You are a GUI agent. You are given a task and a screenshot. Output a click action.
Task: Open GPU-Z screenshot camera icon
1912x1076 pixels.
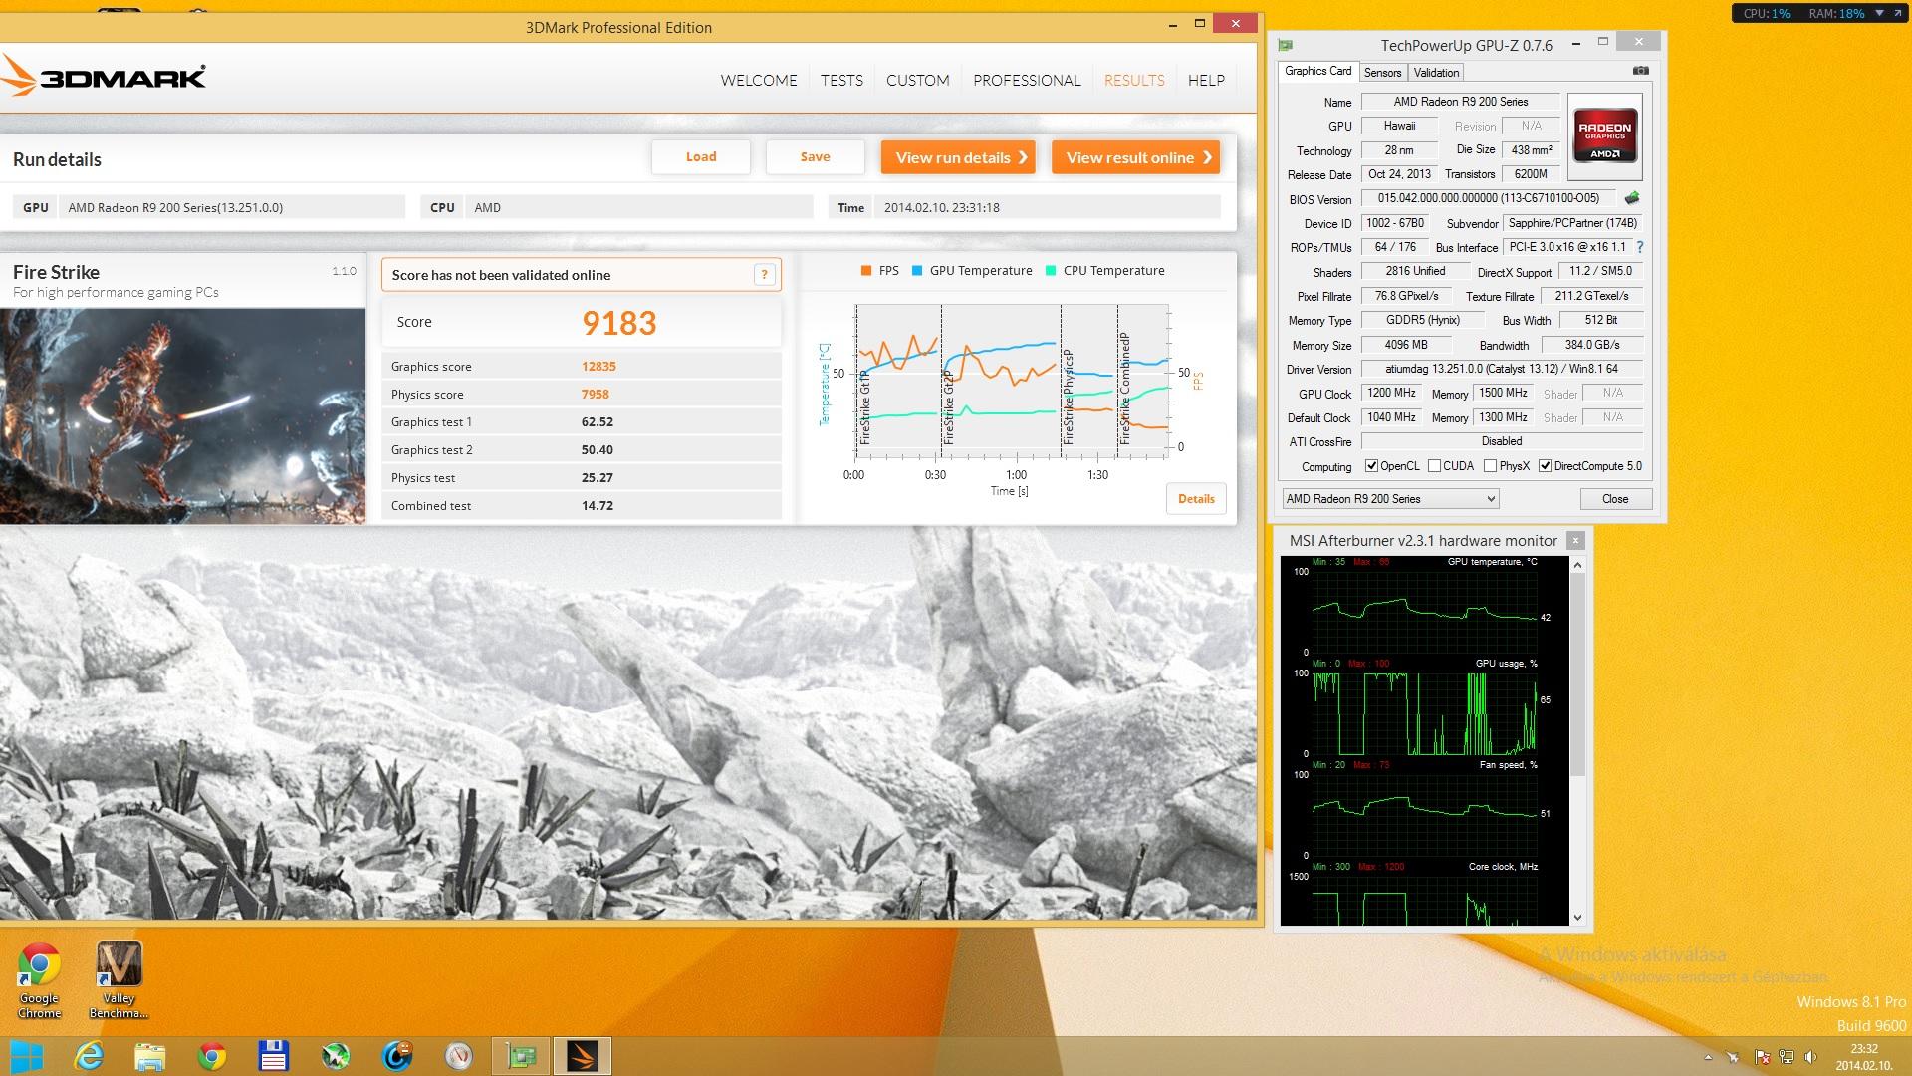pos(1641,71)
